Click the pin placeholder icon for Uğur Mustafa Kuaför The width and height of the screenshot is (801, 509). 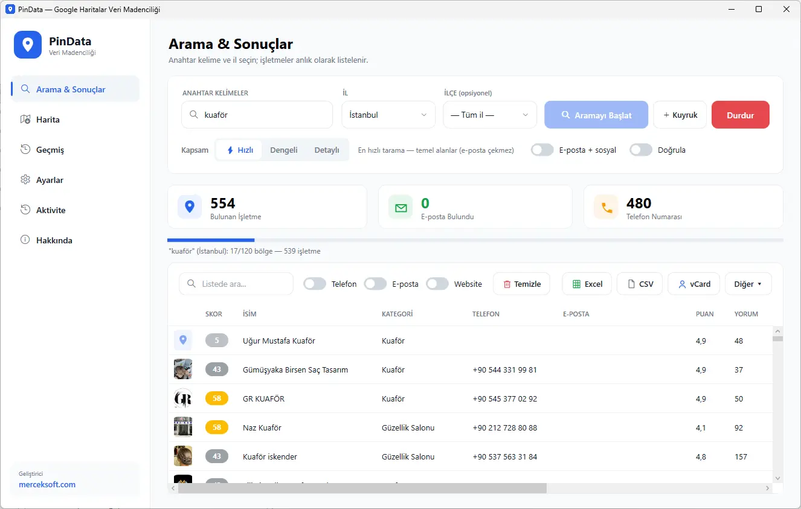[183, 341]
